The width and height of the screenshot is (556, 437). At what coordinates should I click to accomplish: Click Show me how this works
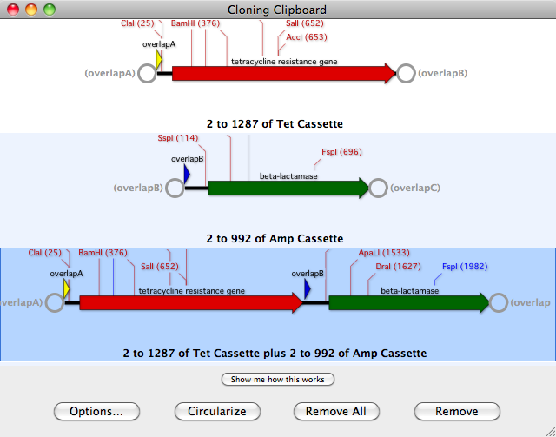click(278, 379)
